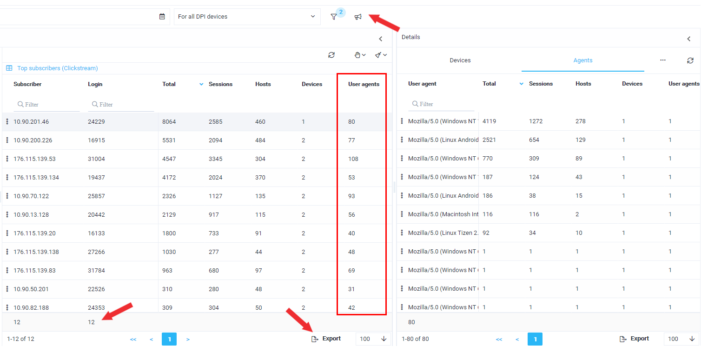Open the Details page size dropdown
708x353 pixels.
coord(682,339)
